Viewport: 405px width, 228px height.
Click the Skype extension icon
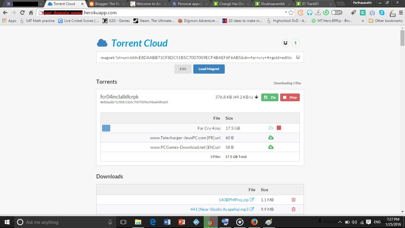[382, 12]
